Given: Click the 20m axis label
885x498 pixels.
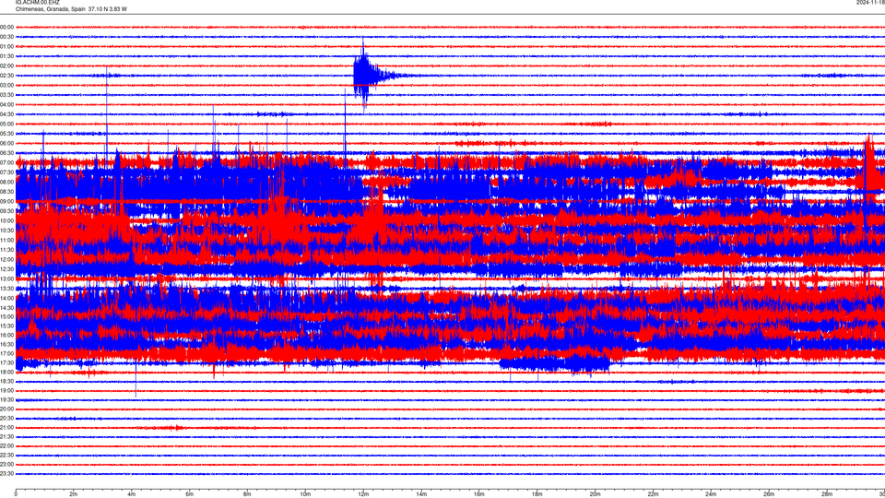Looking at the screenshot, I should (x=595, y=494).
